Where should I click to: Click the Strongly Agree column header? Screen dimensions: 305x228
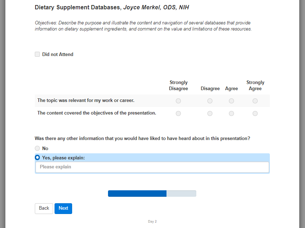(x=255, y=85)
